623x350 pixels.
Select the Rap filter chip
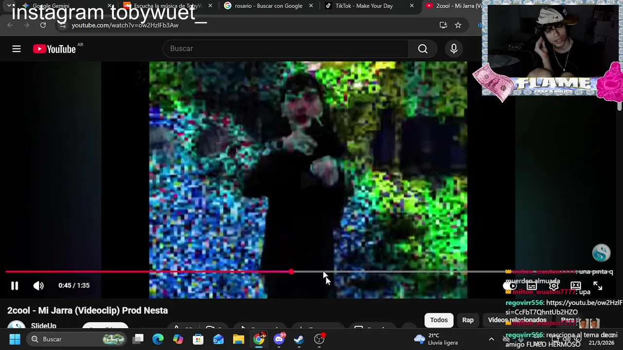tap(468, 320)
